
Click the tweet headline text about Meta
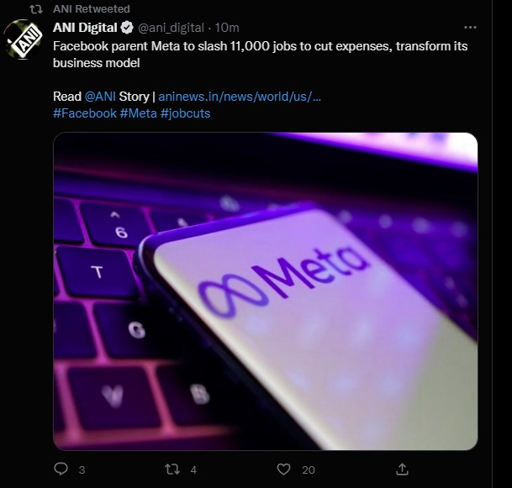pyautogui.click(x=261, y=55)
